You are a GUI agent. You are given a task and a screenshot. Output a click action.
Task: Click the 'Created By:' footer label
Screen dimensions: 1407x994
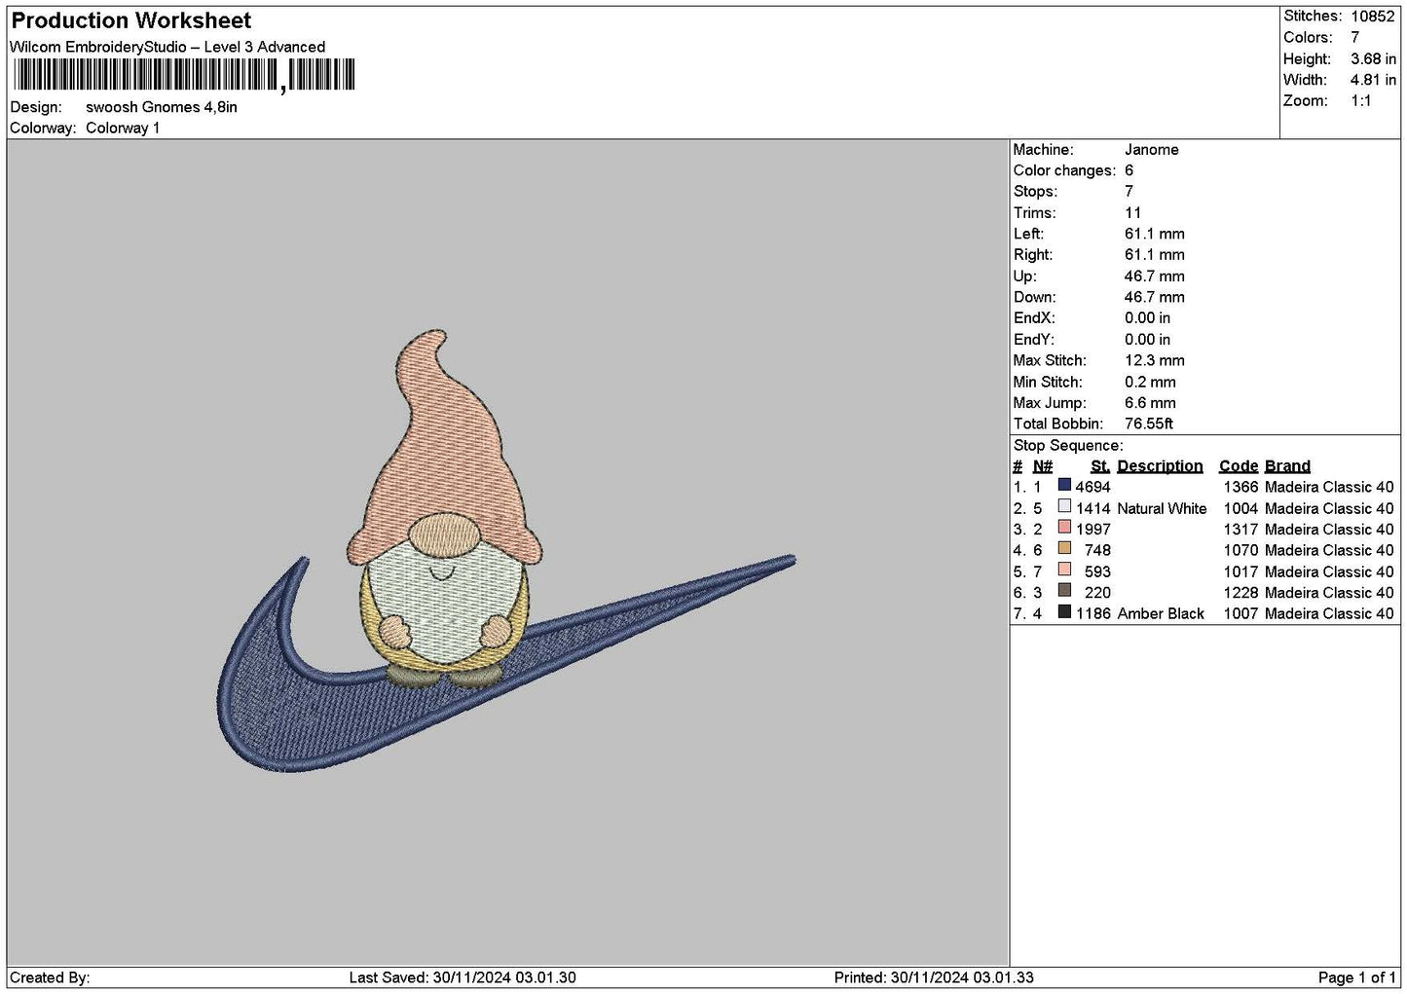(x=50, y=978)
